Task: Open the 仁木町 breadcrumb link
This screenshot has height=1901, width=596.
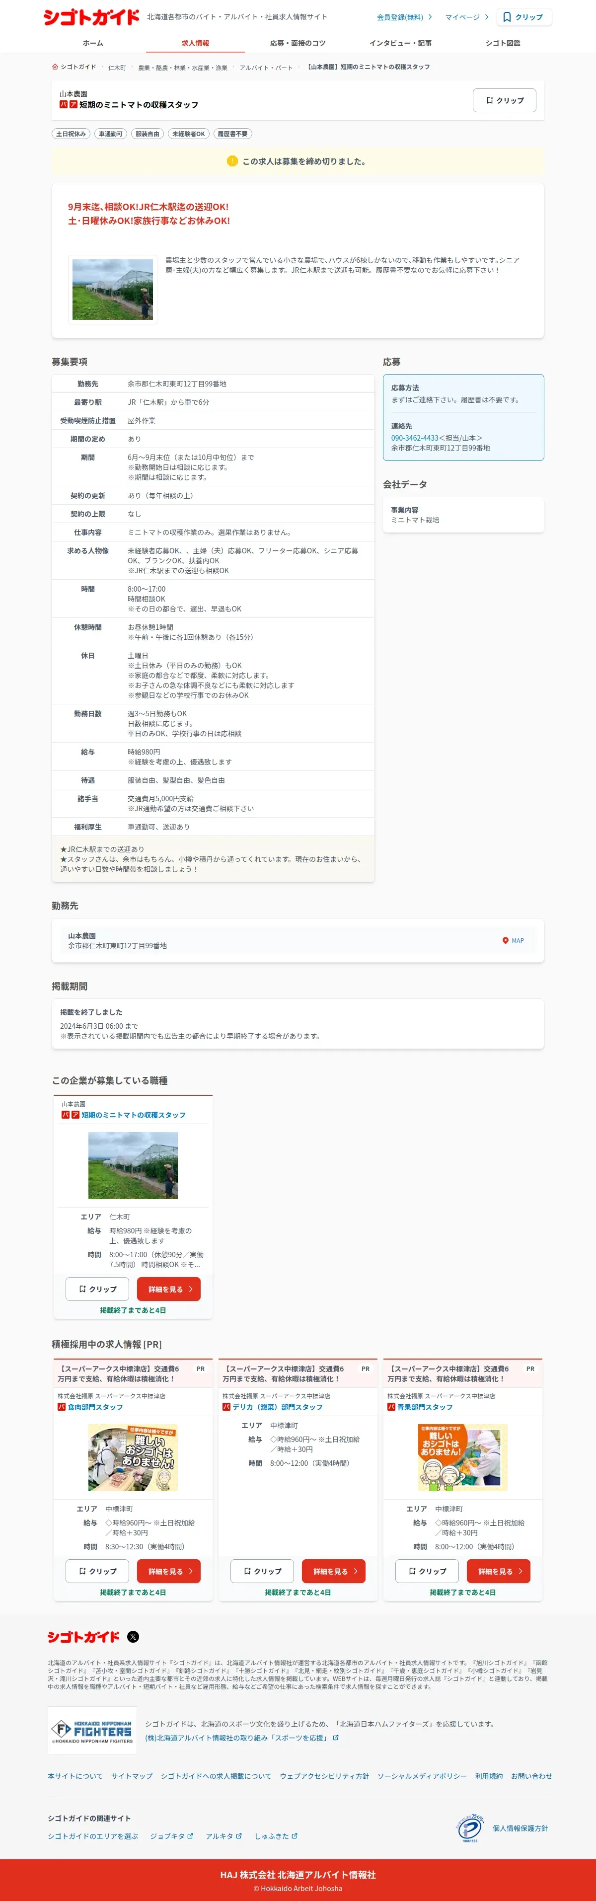Action: [x=117, y=67]
